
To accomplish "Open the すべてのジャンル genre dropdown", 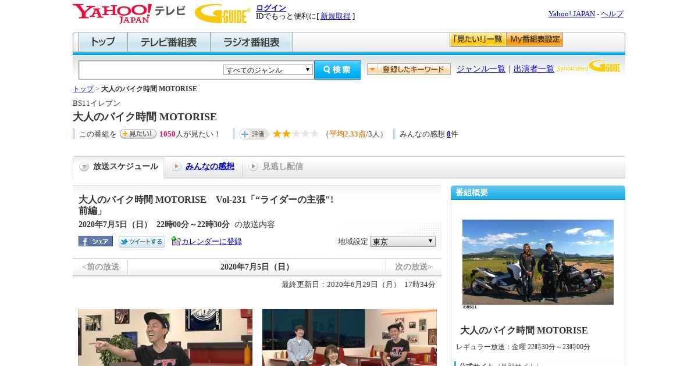I will click(x=268, y=70).
